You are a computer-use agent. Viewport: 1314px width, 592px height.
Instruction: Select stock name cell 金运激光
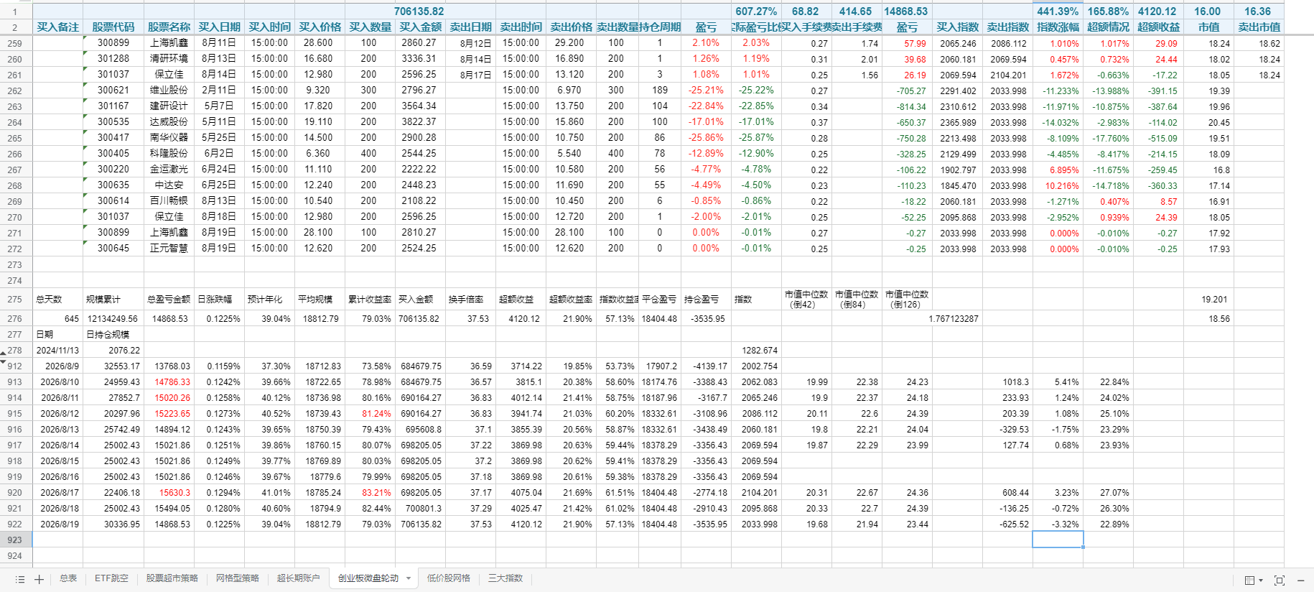(x=169, y=170)
